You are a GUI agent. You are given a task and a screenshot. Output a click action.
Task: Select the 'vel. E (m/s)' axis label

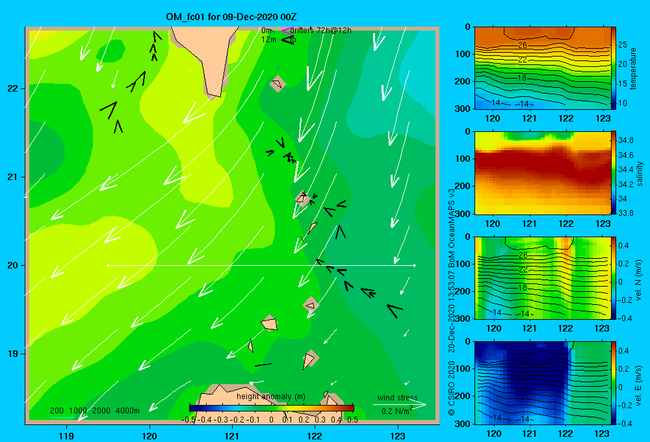(639, 384)
